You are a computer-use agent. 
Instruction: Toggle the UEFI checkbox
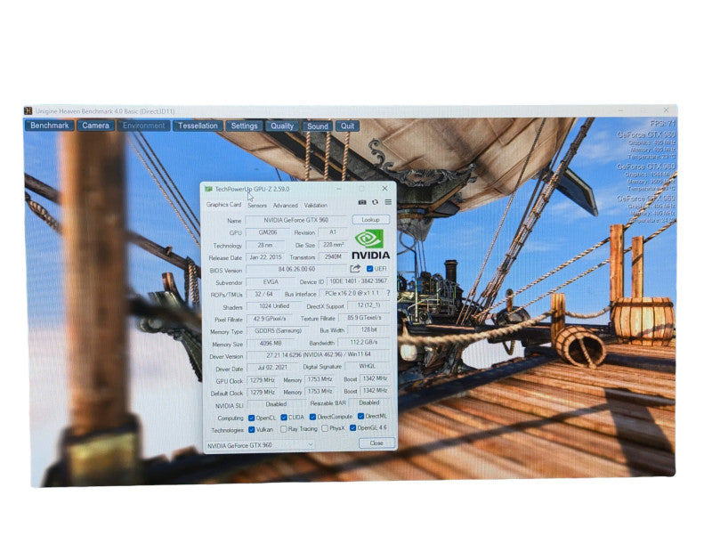pos(369,269)
